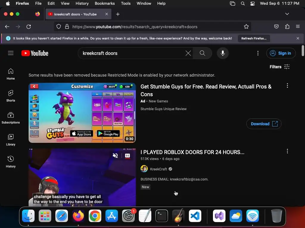Go to Home in the sidebar
305x228 pixels.
(11, 74)
